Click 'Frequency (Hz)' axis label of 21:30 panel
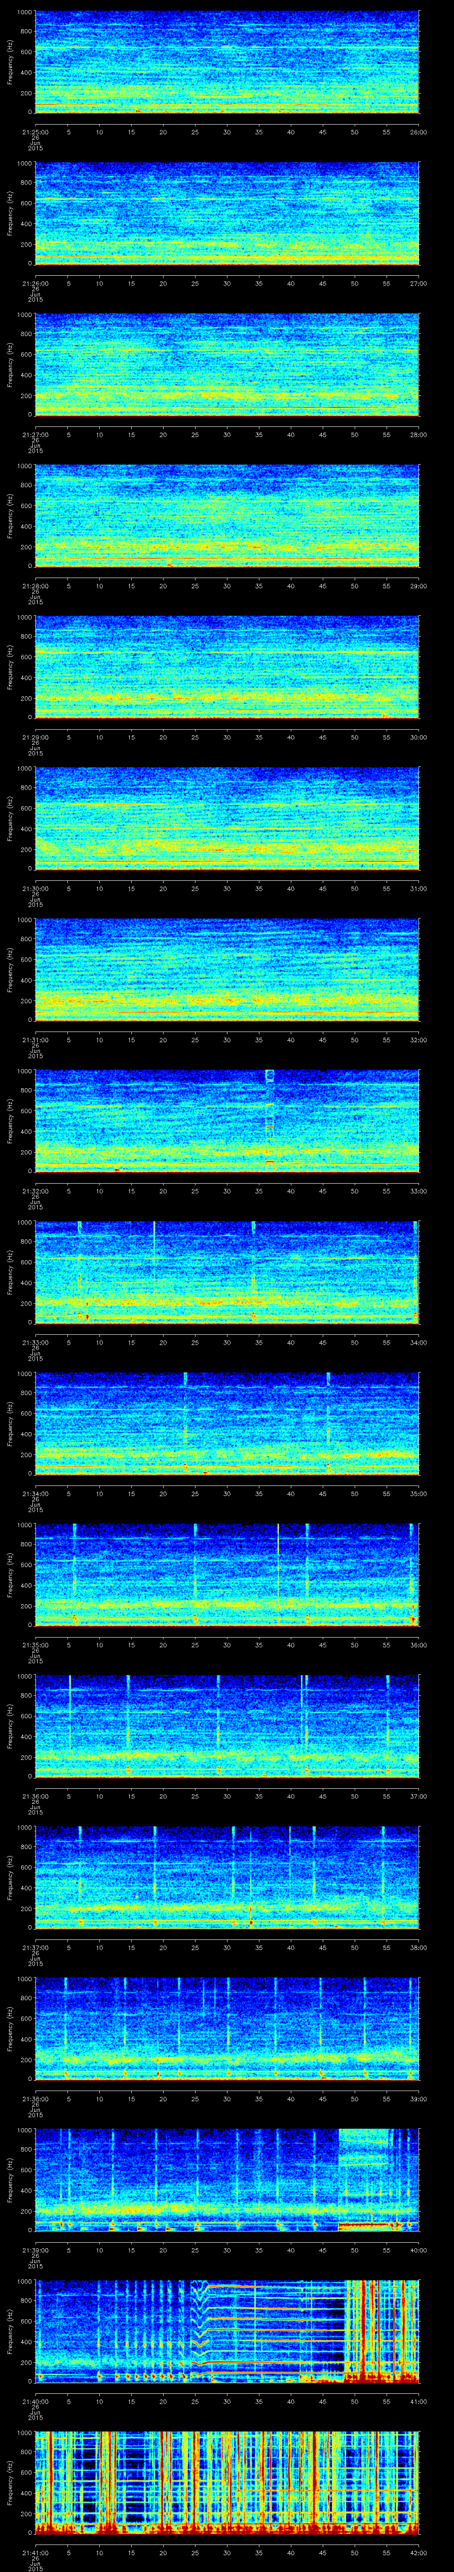The height and width of the screenshot is (2572, 454). click(10, 818)
